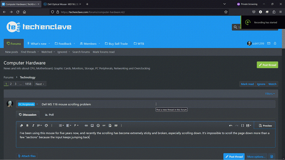This screenshot has width=285, height=160.
Task: Click the insert quote icon
Action: (116, 126)
